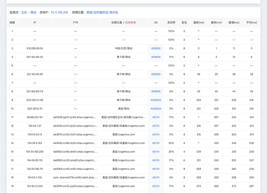This screenshot has height=193, width=267.
Task: Click PTR starting with be2994.ccr32
Action: click(75, 186)
